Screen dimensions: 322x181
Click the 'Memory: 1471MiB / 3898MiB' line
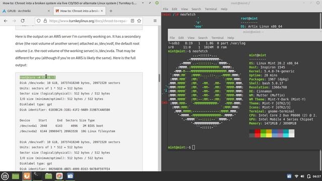point(273,123)
